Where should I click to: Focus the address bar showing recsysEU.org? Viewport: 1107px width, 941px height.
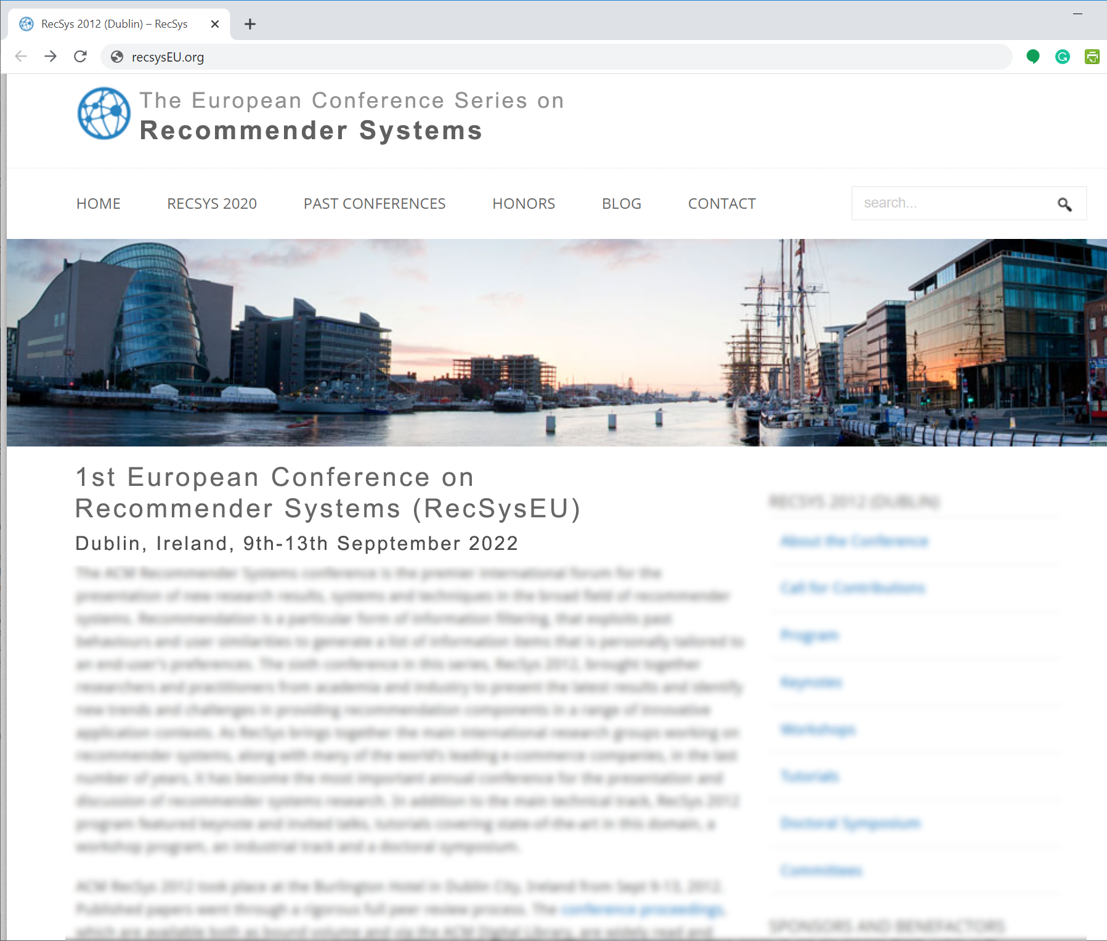tap(554, 57)
